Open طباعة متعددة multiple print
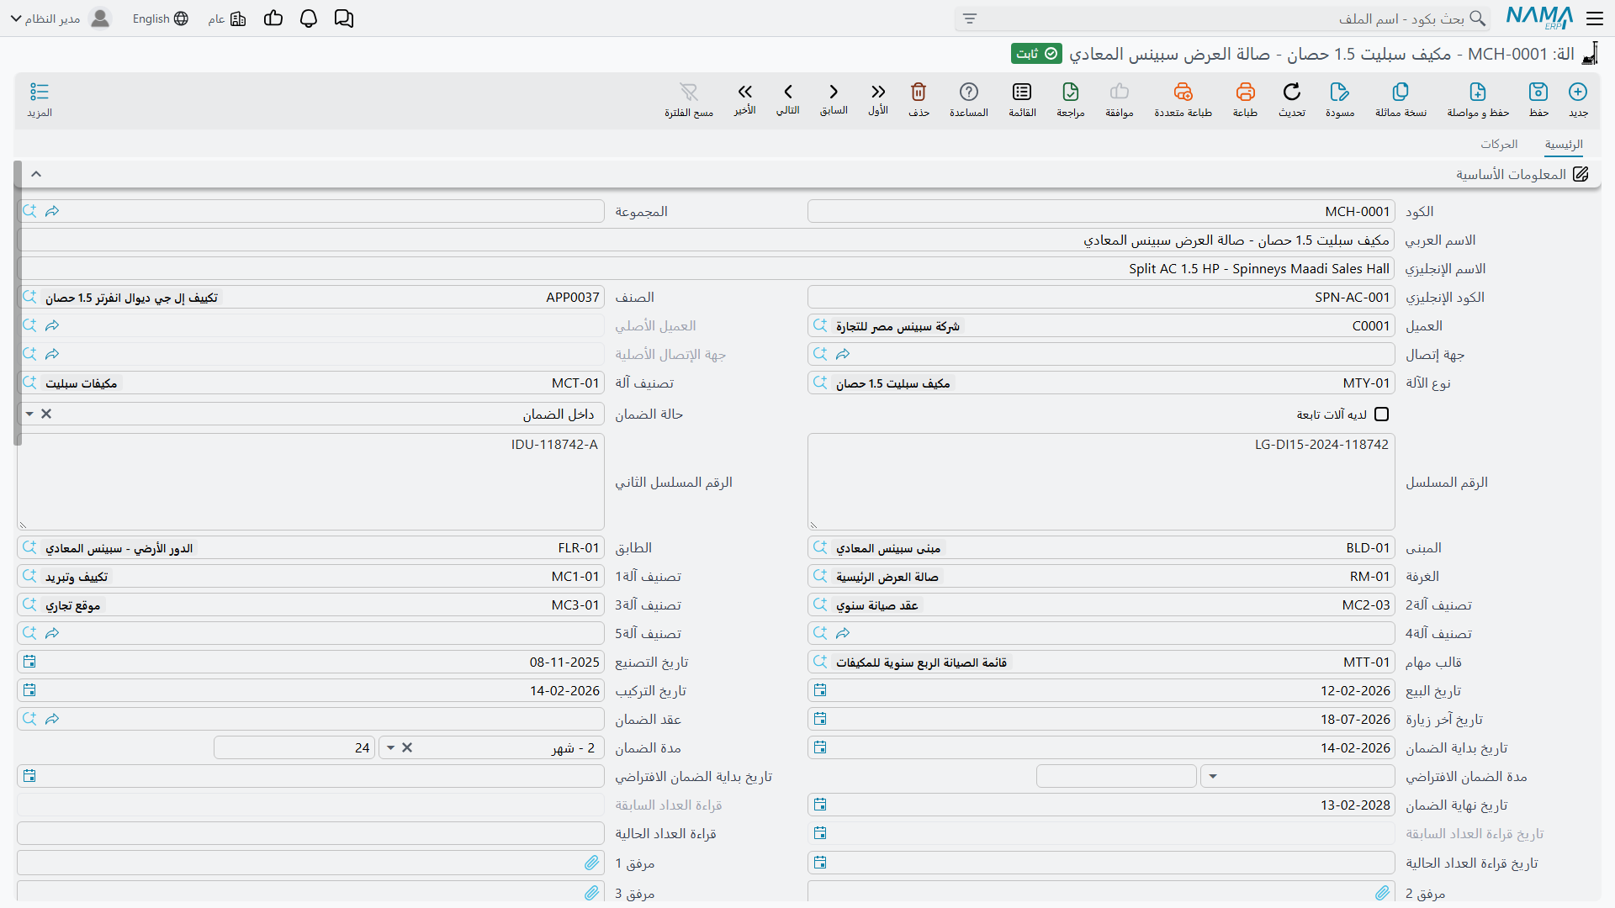 tap(1183, 99)
